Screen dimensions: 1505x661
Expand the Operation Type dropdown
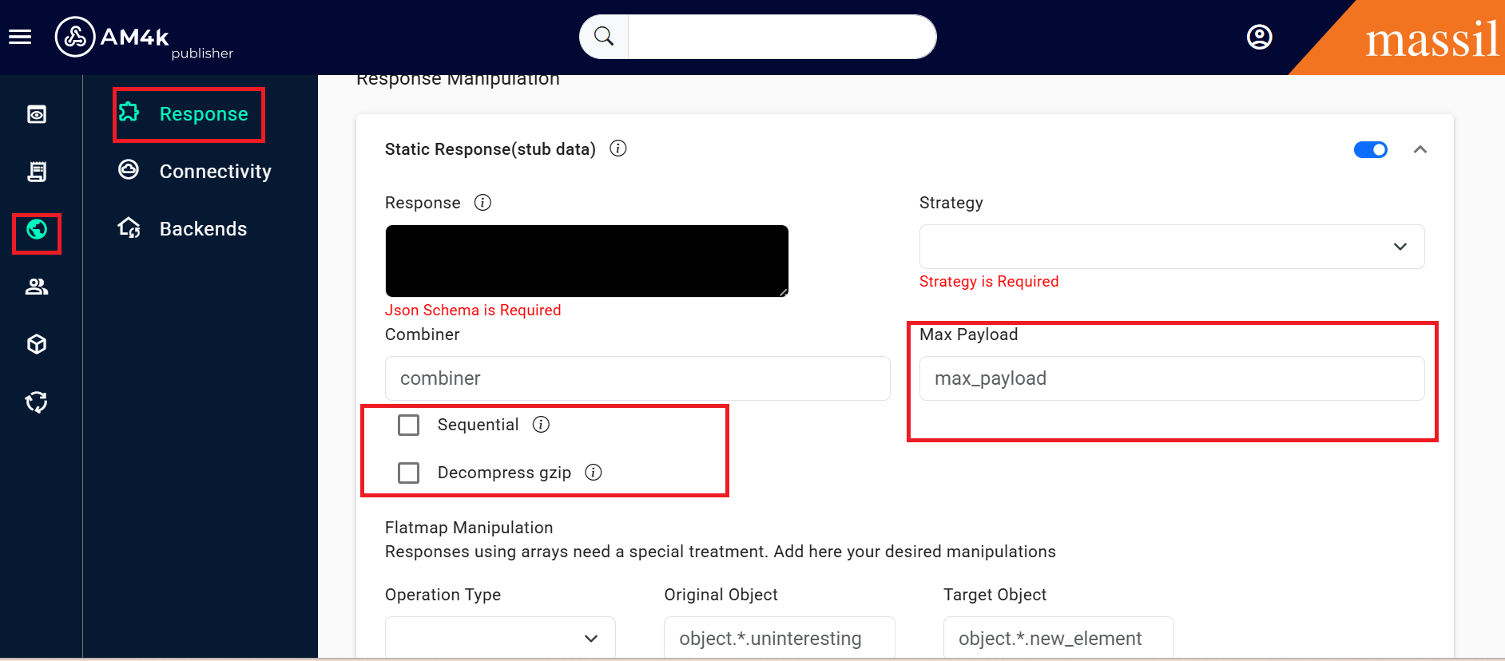500,638
